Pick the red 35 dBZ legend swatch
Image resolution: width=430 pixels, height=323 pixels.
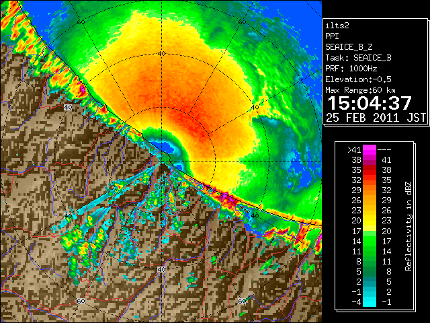(370, 170)
